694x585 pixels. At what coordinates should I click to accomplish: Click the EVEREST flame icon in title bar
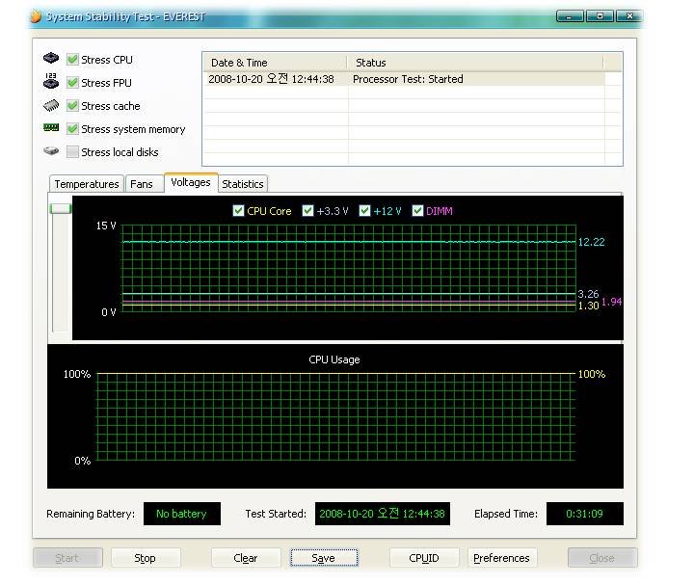pos(37,16)
